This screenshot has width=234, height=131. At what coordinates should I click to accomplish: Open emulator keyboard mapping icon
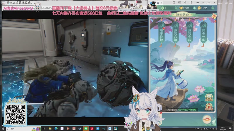[180, 3]
